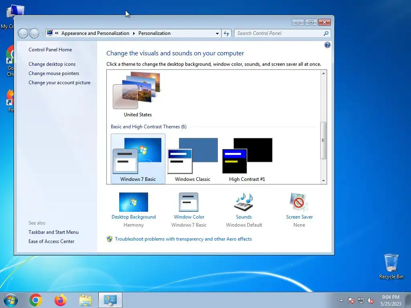
Task: Click the address bar refresh button
Action: (x=226, y=34)
